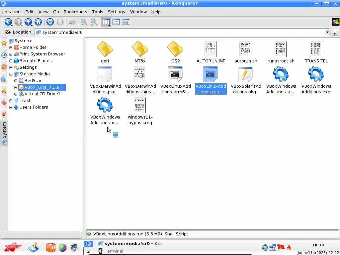Select the cert folder
340x255 pixels.
pyautogui.click(x=105, y=52)
